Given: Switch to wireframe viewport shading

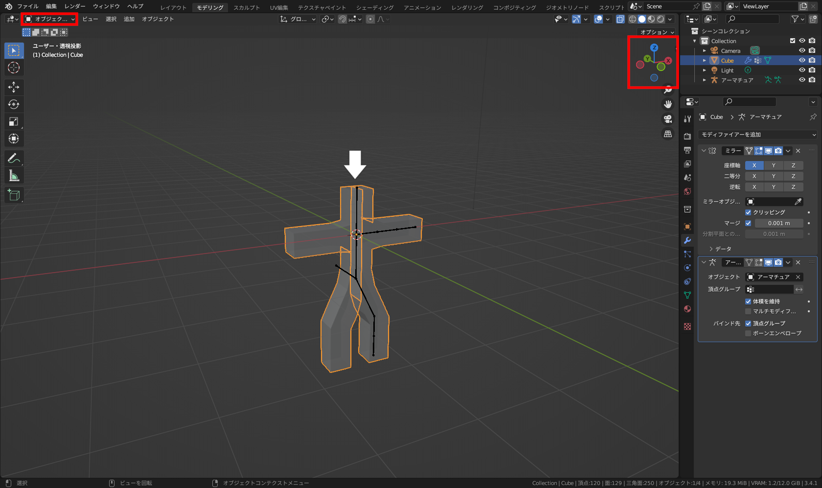Looking at the screenshot, I should [x=633, y=19].
